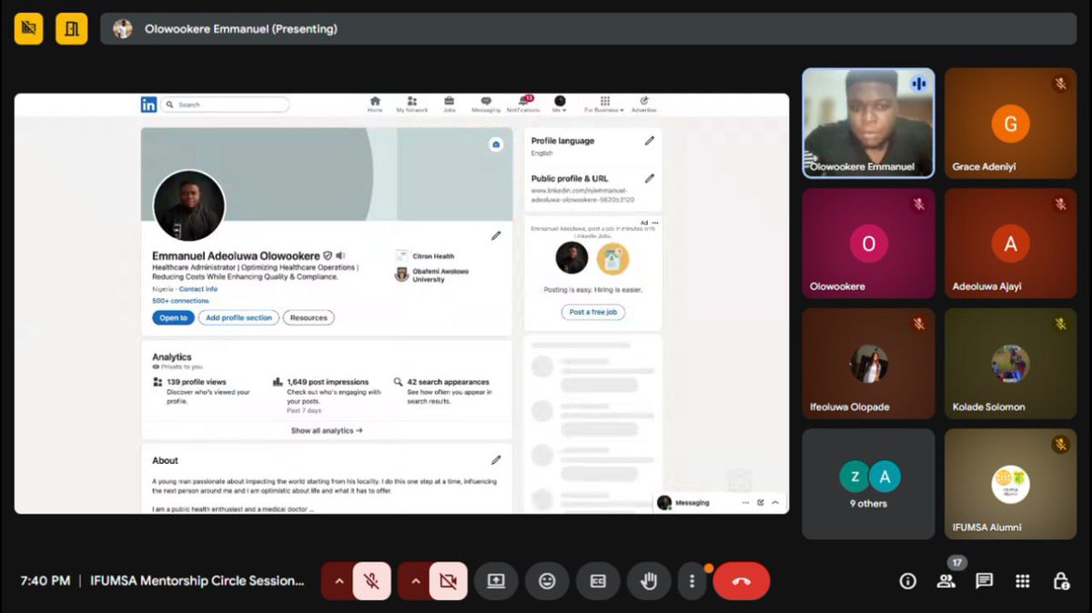Screen dimensions: 1092x613
Task: Open the 500+ connections link
Action: (180, 300)
